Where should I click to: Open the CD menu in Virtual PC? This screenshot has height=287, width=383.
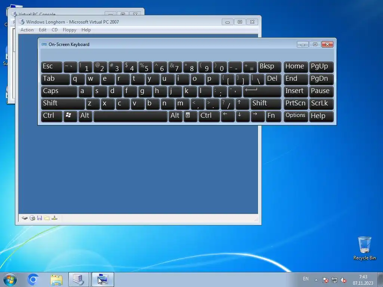[x=55, y=30]
